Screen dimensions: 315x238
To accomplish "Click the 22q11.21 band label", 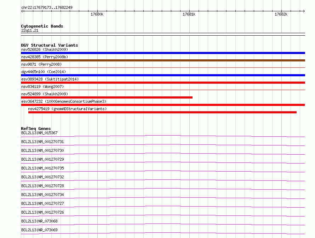I will [30, 30].
